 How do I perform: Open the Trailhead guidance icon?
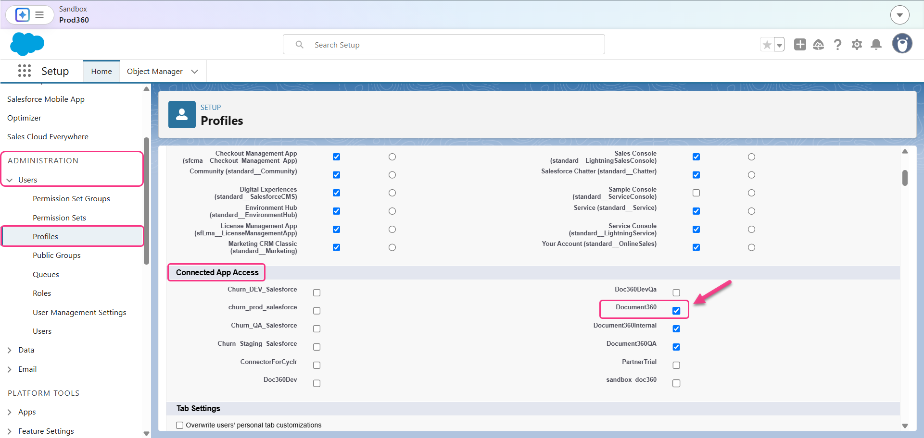[818, 45]
